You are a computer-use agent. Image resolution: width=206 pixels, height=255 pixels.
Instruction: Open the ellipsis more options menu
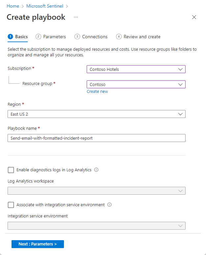[x=76, y=17]
